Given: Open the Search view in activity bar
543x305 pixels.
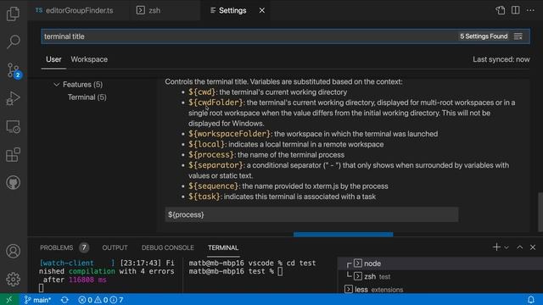Looking at the screenshot, I should click(x=14, y=42).
